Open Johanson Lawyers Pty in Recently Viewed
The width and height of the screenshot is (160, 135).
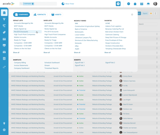[x=83, y=38]
